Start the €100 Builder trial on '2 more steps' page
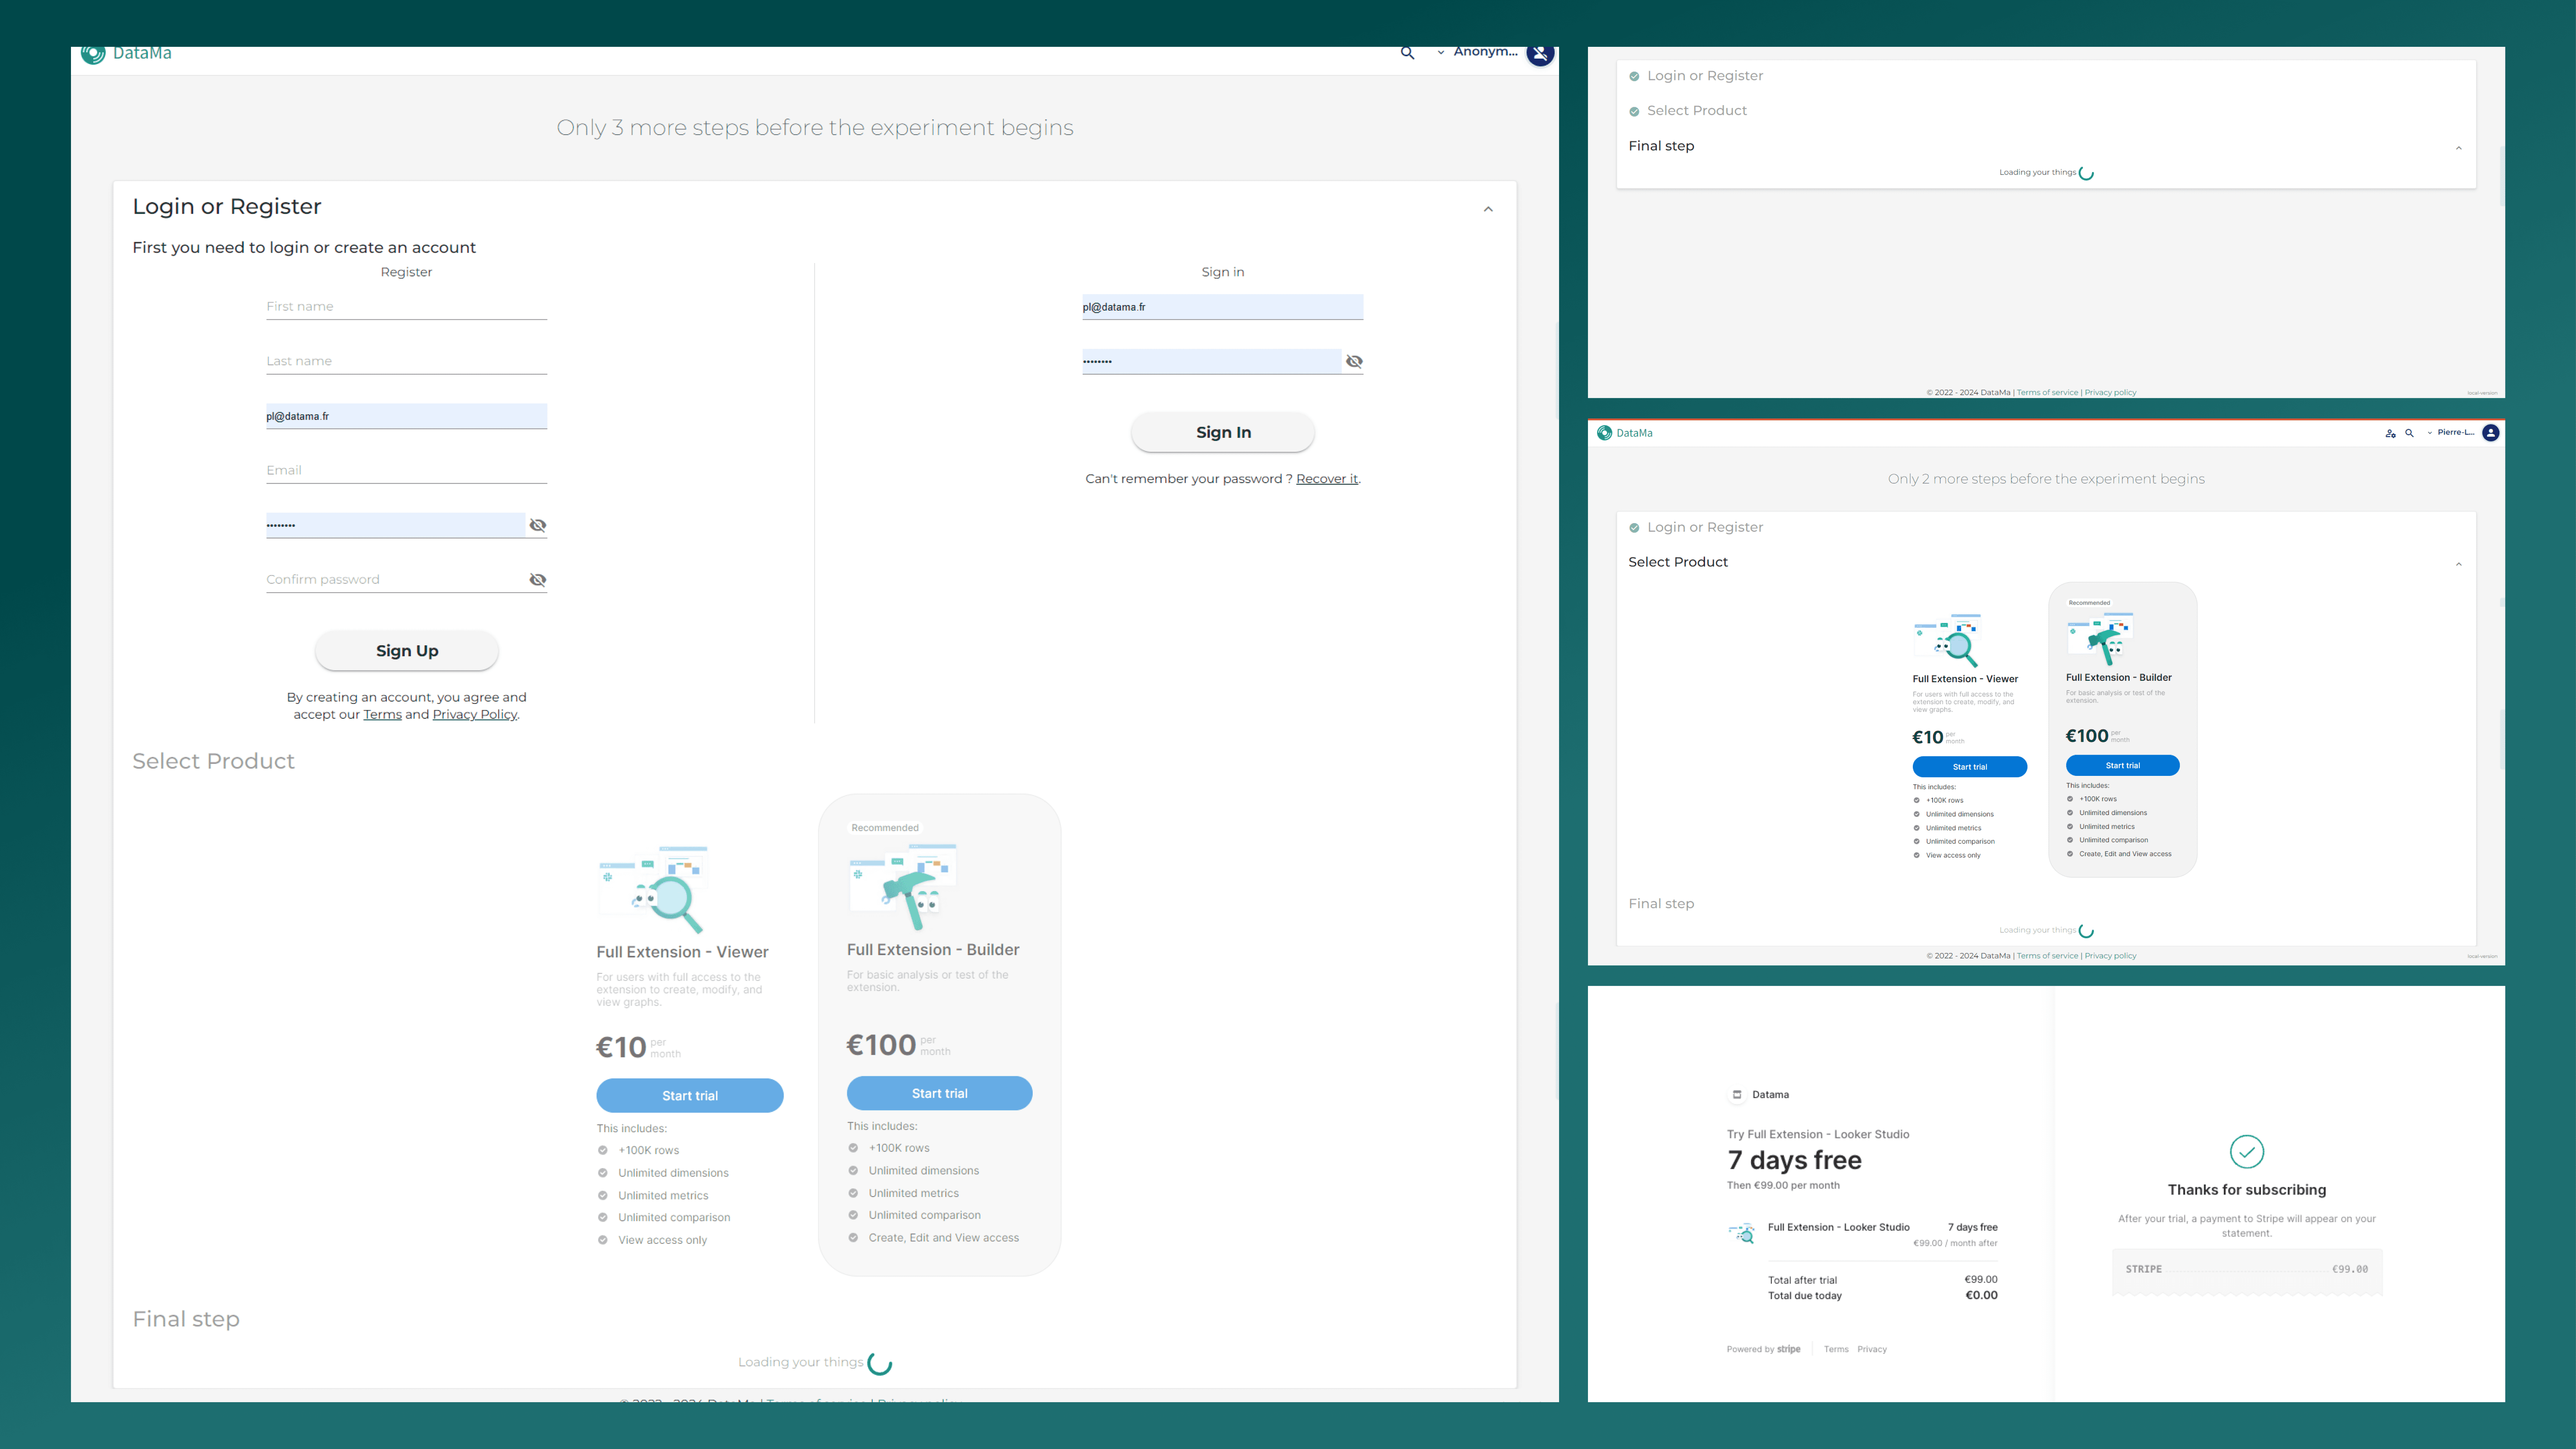The image size is (2576, 1449). click(2123, 766)
